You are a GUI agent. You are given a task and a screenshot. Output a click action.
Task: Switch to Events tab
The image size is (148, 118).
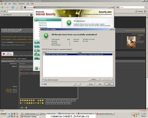pyautogui.click(x=50, y=49)
